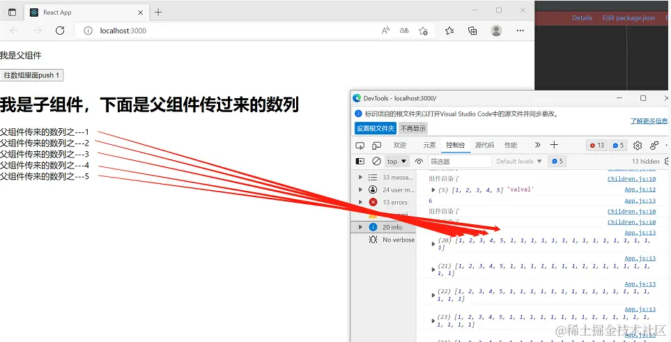Open the translate page icon
Viewport: 671px width, 342px height.
pos(404,31)
